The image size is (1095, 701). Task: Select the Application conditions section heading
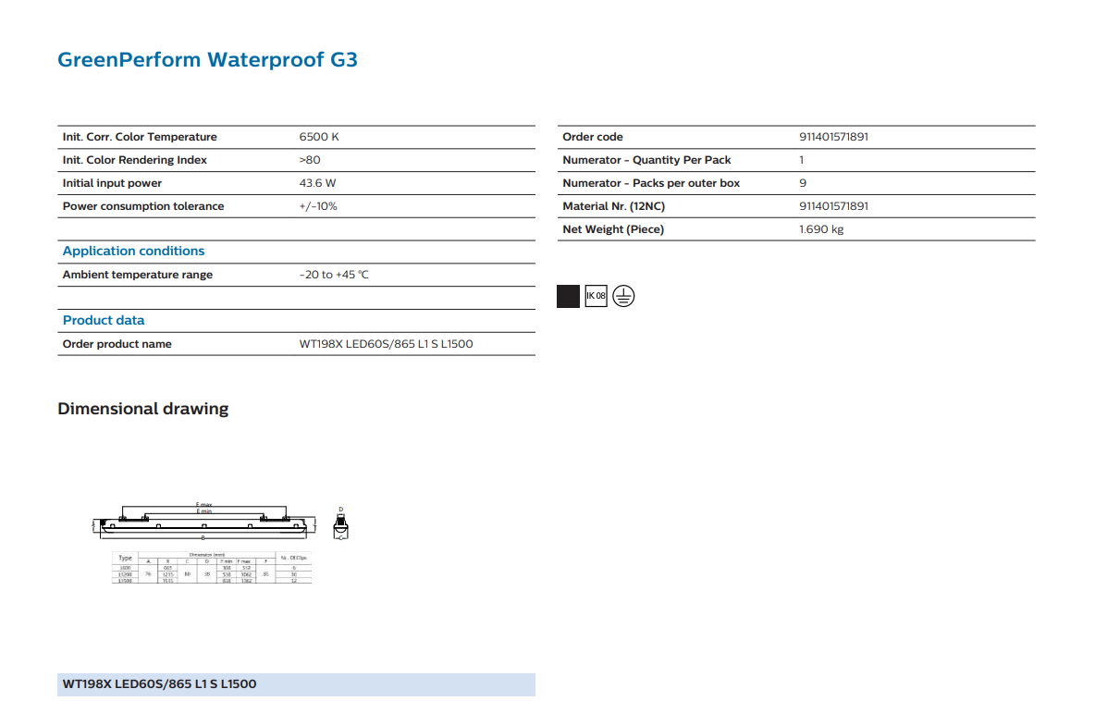coord(134,252)
